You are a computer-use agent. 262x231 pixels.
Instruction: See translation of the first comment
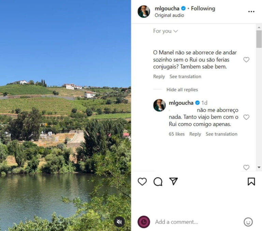185,76
